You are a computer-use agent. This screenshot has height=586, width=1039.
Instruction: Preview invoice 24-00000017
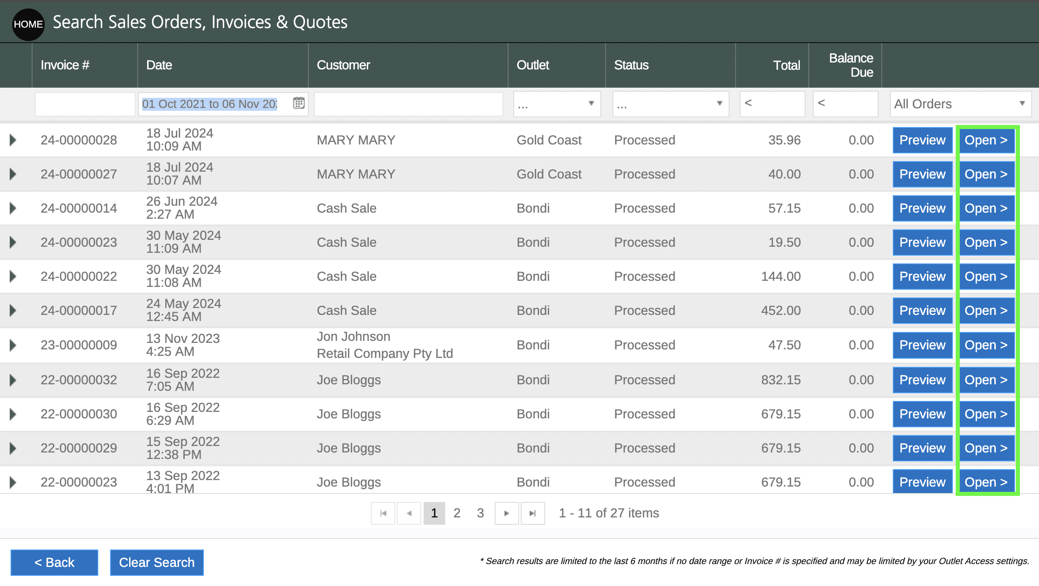click(x=922, y=310)
